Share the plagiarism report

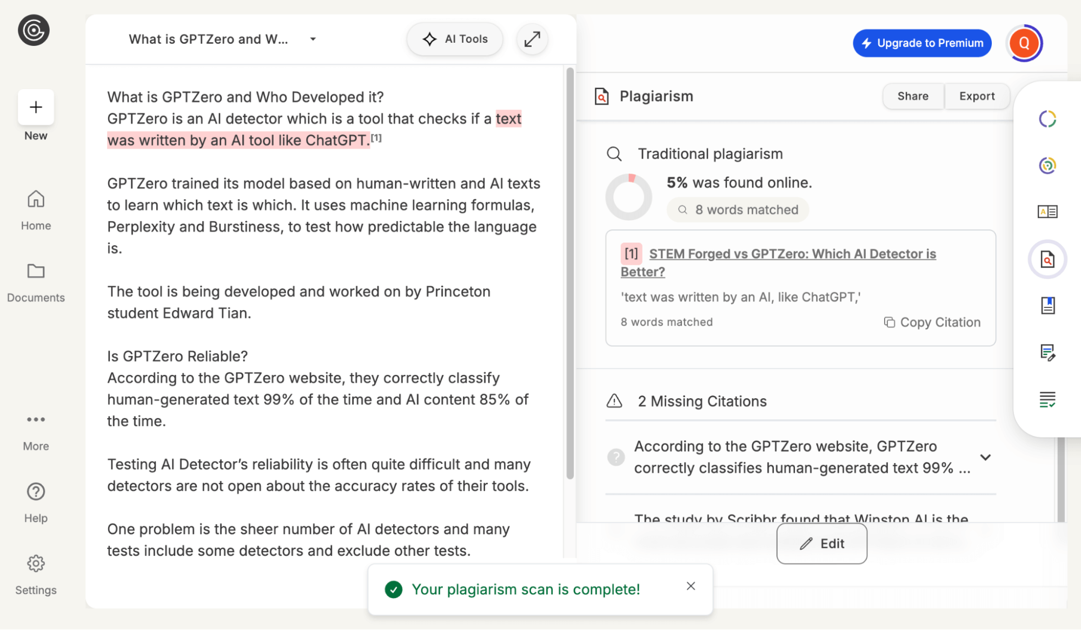(x=913, y=96)
